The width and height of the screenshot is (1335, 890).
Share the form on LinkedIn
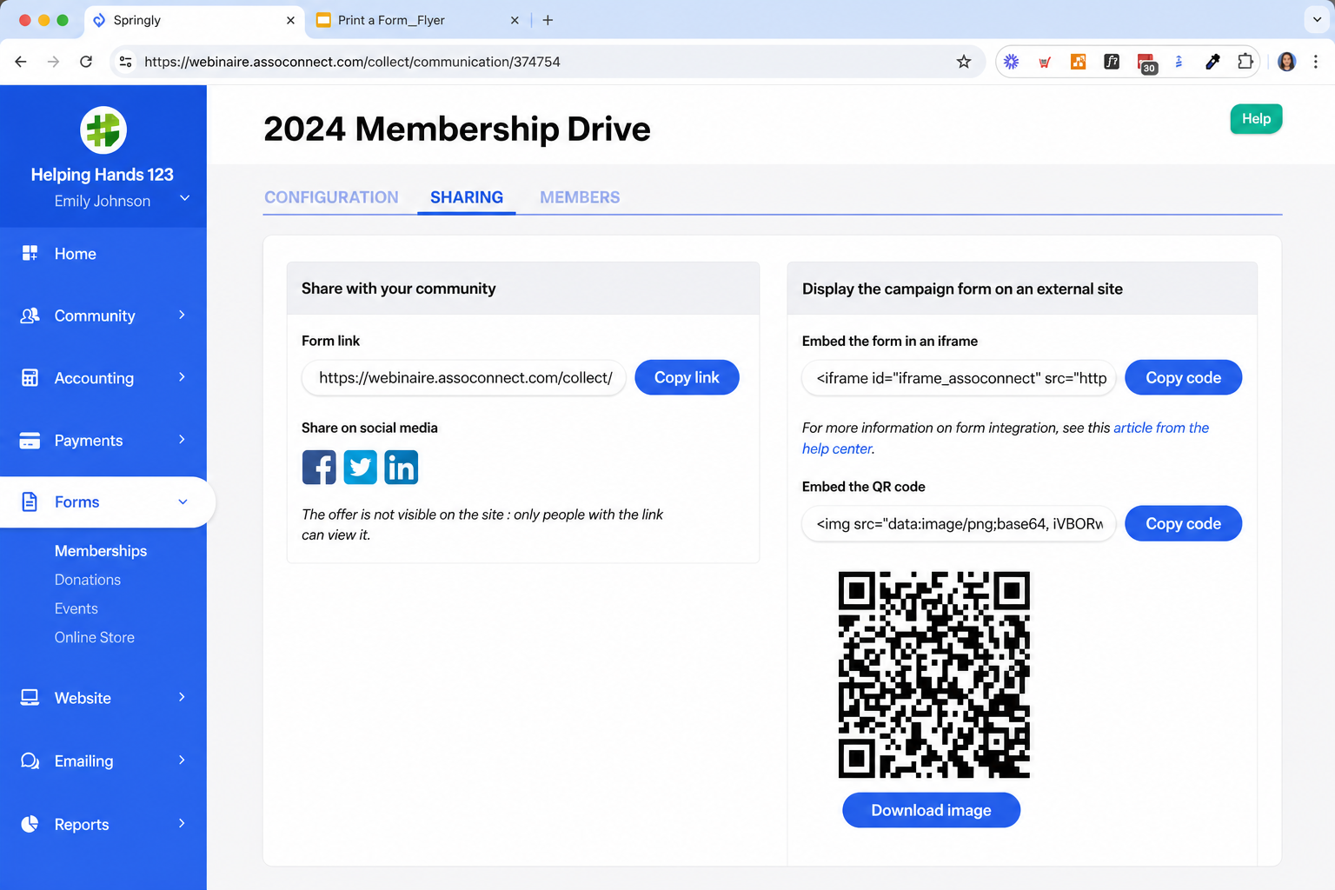[402, 468]
